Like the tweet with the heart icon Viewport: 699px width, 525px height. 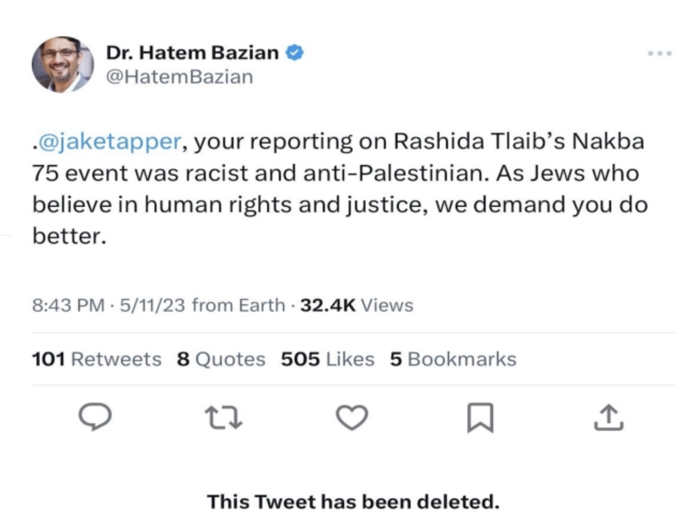click(352, 417)
